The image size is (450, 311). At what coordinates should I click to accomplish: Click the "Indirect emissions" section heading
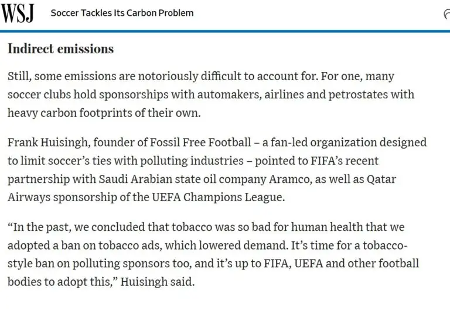[x=60, y=49]
